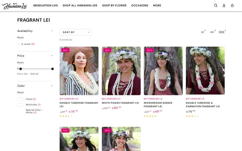Click star rating of Double Tuberose Fragrant Lei
Viewport: 242px width, 151px height.
pos(66,116)
